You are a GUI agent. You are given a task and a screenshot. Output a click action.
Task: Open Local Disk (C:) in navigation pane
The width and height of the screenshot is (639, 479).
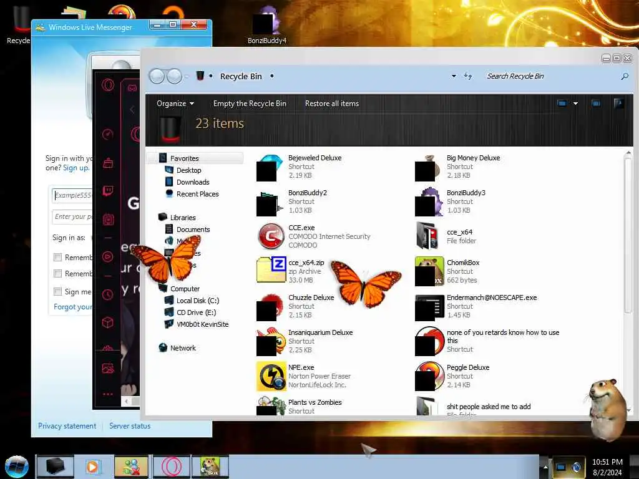click(x=198, y=301)
